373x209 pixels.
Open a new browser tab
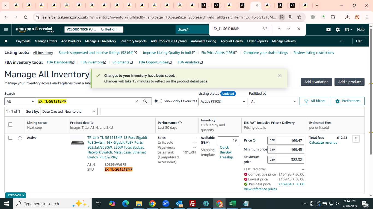317,5
